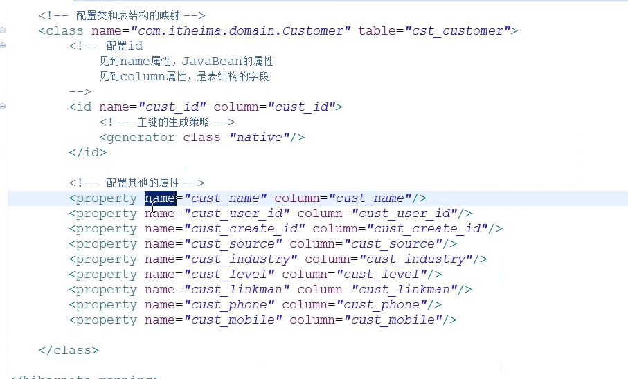This screenshot has width=628, height=379.
Task: Click the closing </class> tag
Action: tap(69, 350)
